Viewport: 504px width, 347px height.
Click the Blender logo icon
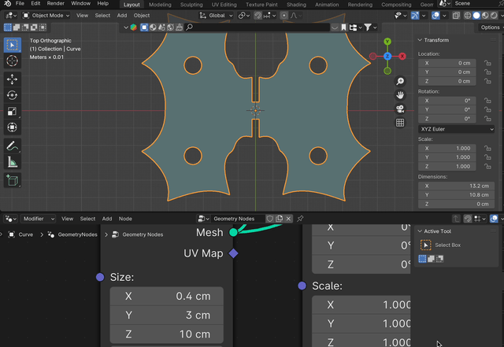coord(7,3)
